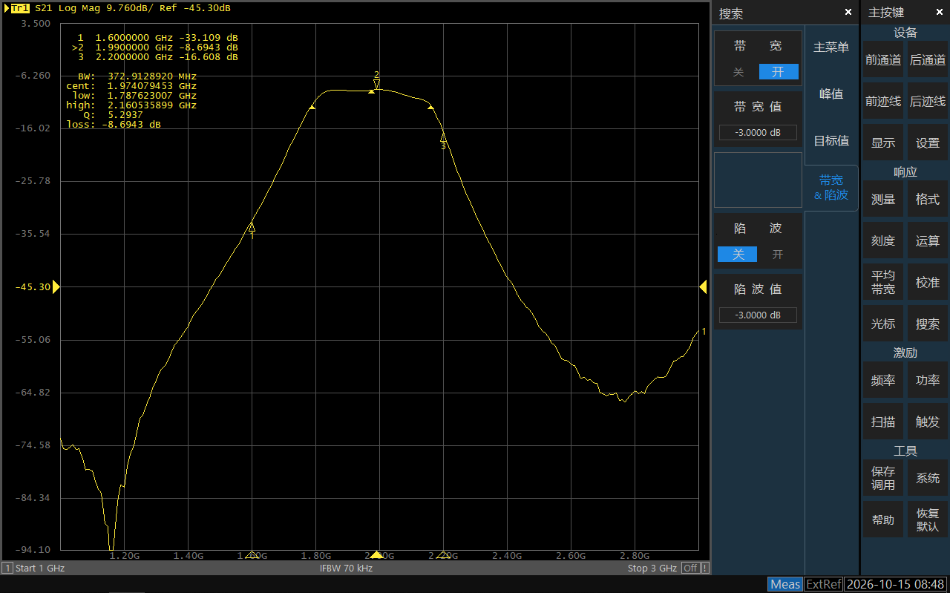Screen dimensions: 950x593
Task: Switch 陷波 to 关
Action: coord(738,255)
